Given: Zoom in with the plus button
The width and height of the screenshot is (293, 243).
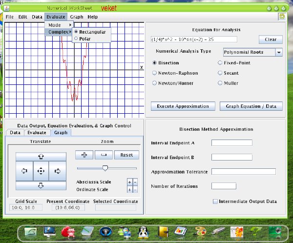Looking at the screenshot, I should point(84,155).
